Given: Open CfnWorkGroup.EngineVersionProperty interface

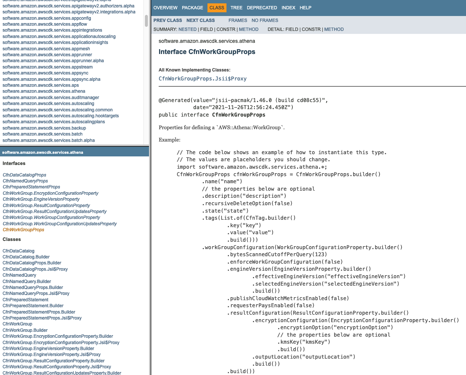Looking at the screenshot, I should click(x=41, y=199).
